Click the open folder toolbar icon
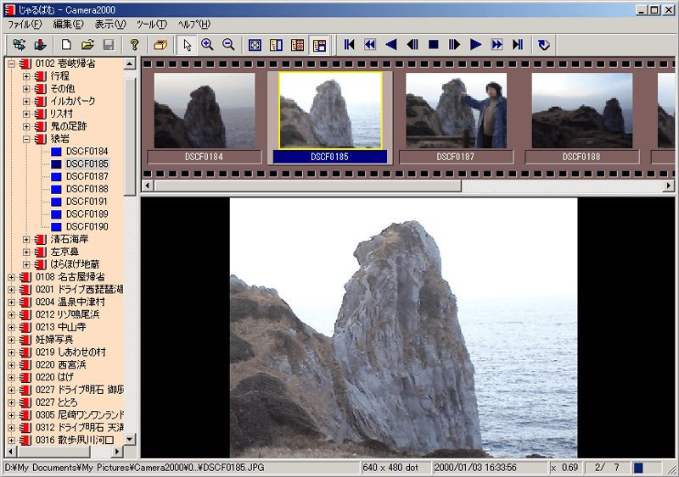The width and height of the screenshot is (679, 477). coord(87,45)
